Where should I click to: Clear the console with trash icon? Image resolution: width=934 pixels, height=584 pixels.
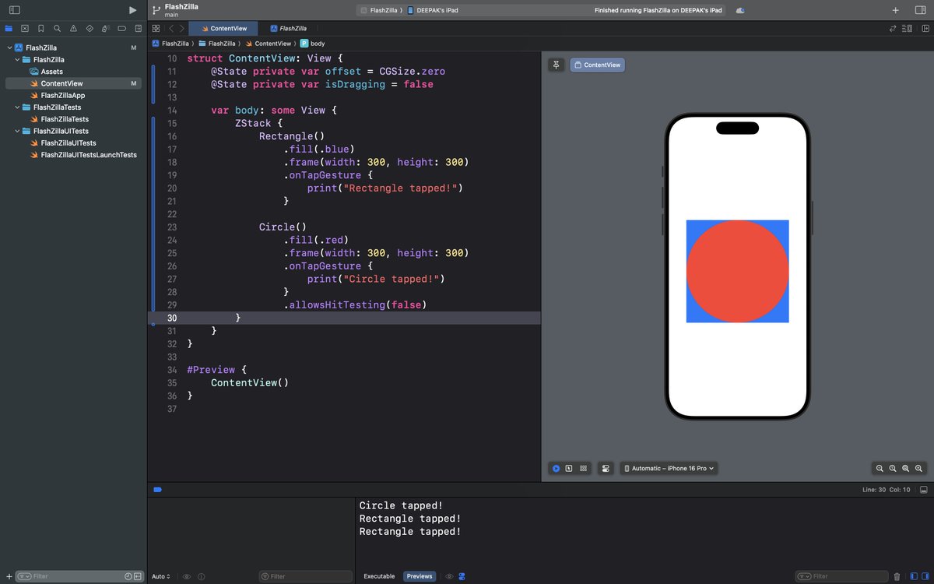[x=897, y=576]
